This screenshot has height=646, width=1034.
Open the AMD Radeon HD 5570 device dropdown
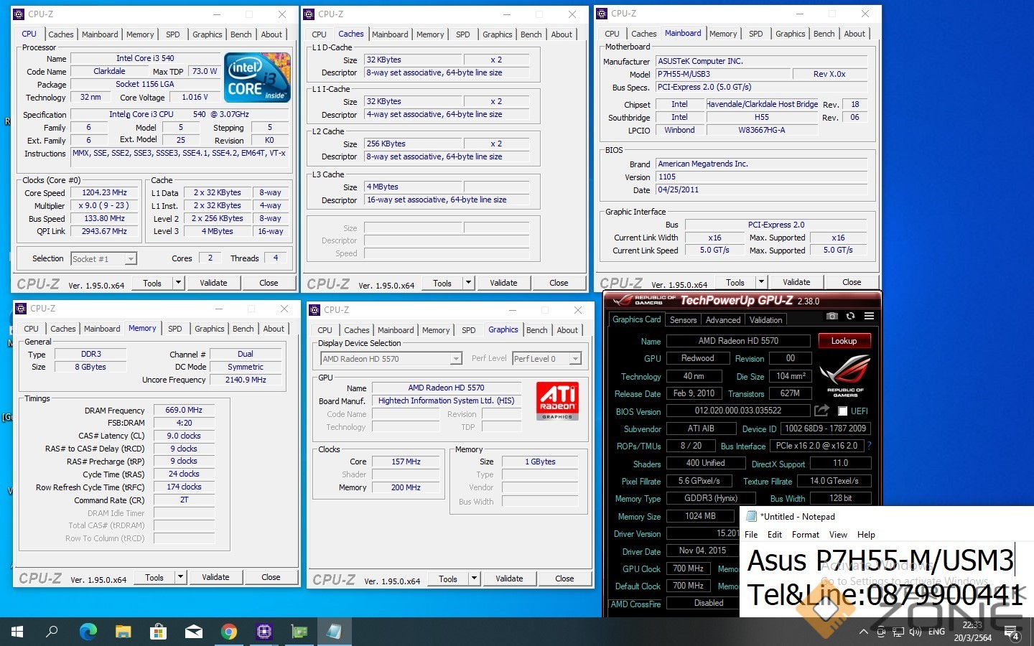click(455, 359)
